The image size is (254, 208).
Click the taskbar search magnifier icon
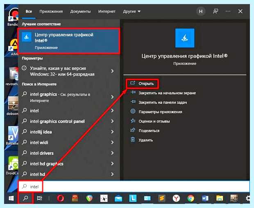pos(25,198)
